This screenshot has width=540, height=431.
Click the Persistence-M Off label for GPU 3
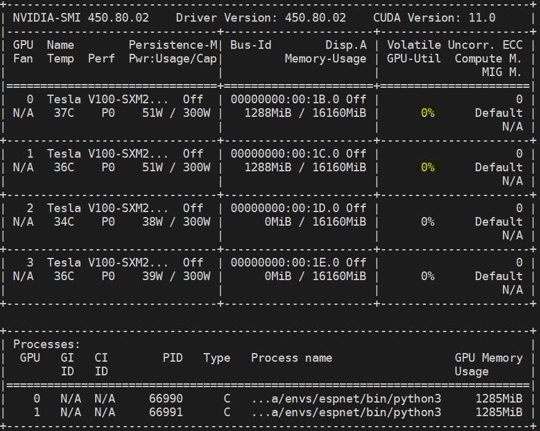point(193,262)
